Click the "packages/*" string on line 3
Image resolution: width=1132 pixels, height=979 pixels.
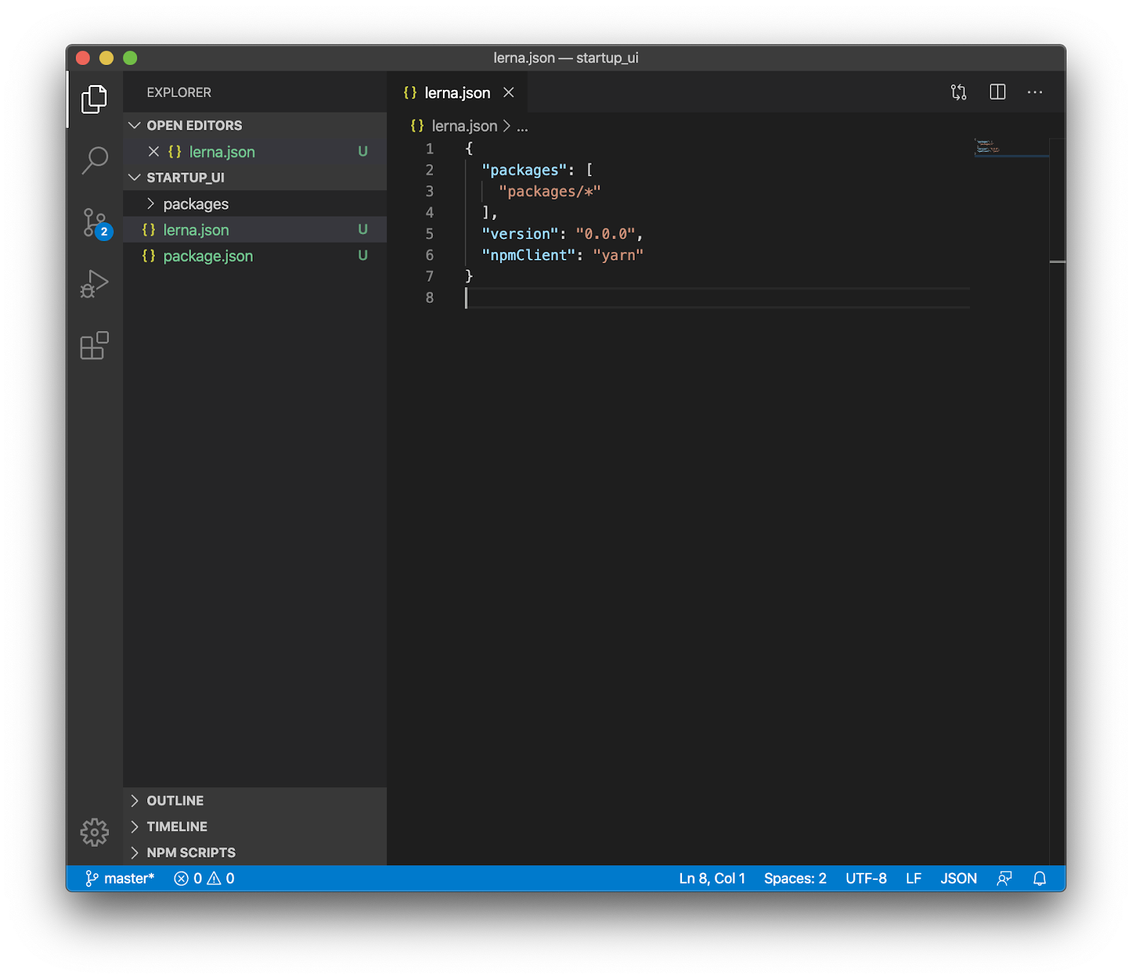click(550, 191)
